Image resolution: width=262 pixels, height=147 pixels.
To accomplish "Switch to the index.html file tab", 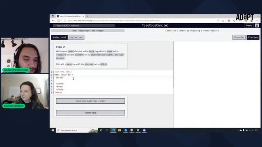I will coord(59,37).
